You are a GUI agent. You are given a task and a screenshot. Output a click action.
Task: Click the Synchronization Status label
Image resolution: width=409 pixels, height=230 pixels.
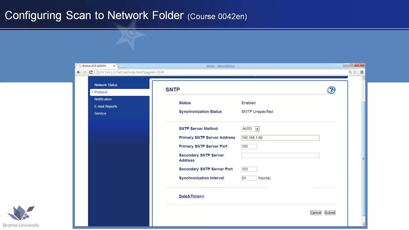pyautogui.click(x=200, y=111)
